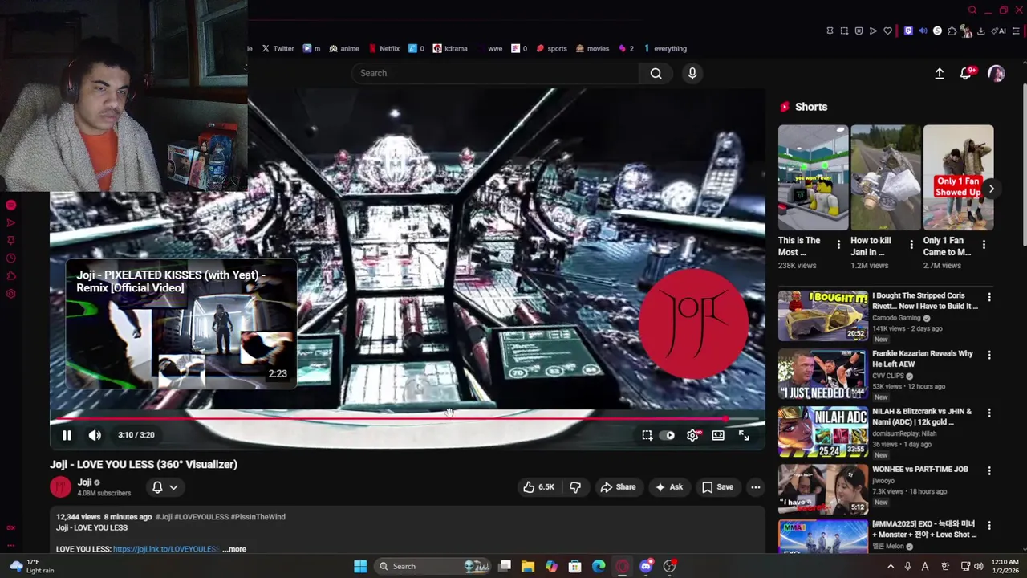Open the 'How to kill Jani' short
This screenshot has height=578, width=1027.
(x=886, y=177)
